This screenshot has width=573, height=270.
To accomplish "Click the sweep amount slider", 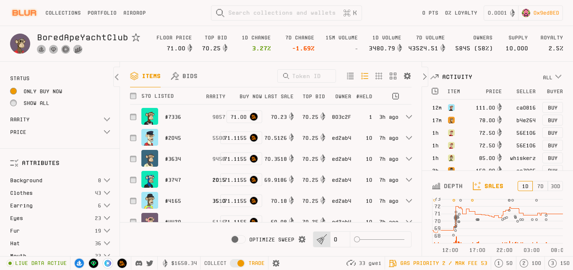I will pos(380,239).
